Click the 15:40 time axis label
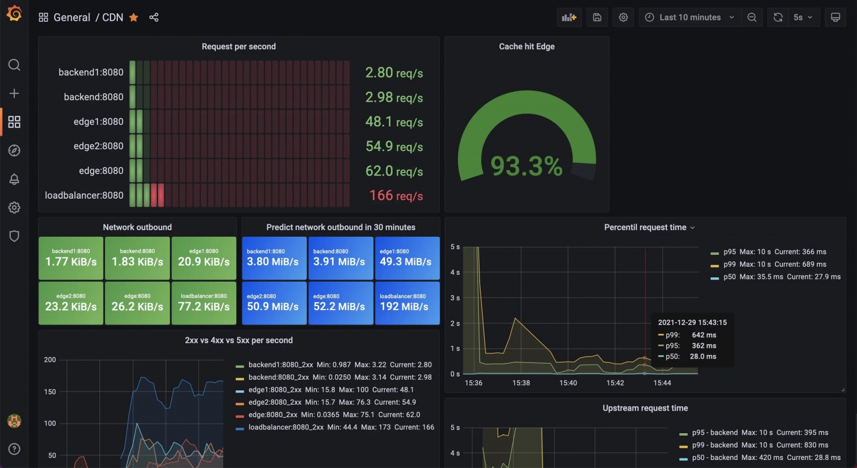Screen dimensions: 857x468 (x=568, y=383)
